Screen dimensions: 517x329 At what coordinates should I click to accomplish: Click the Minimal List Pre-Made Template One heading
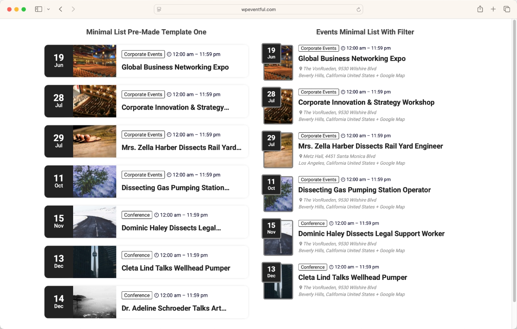[146, 32]
